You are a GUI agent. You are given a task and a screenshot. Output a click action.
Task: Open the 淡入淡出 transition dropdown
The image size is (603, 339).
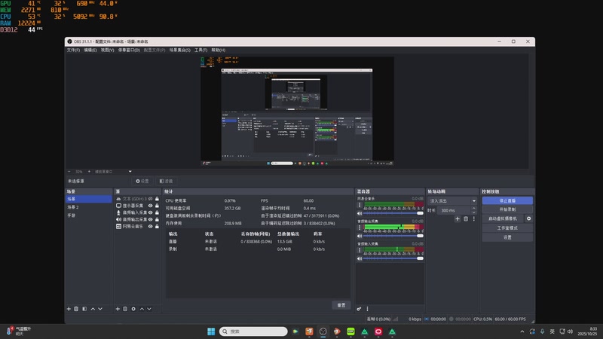(452, 201)
